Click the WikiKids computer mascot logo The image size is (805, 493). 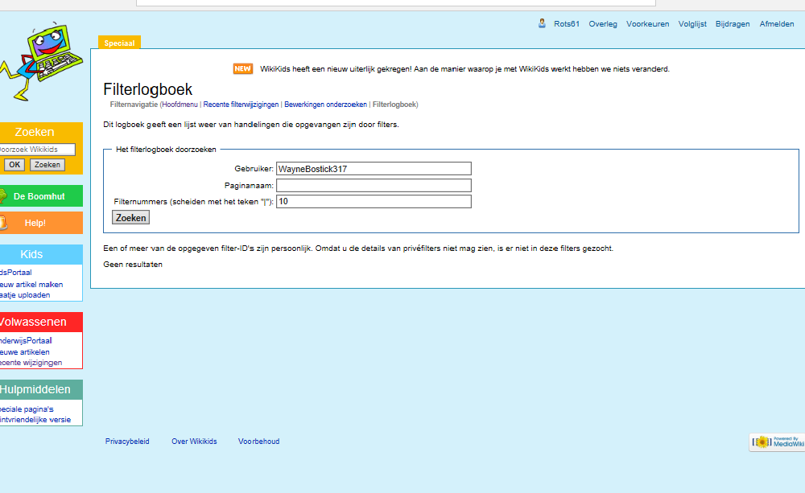point(41,62)
